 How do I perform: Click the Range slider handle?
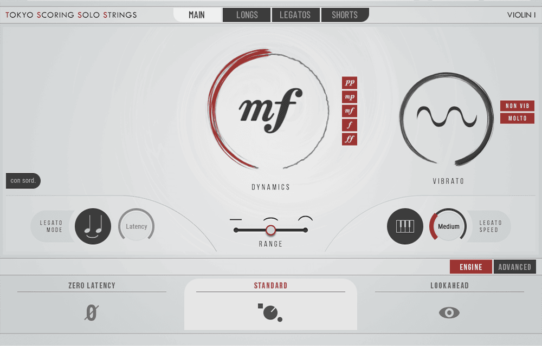coord(270,230)
